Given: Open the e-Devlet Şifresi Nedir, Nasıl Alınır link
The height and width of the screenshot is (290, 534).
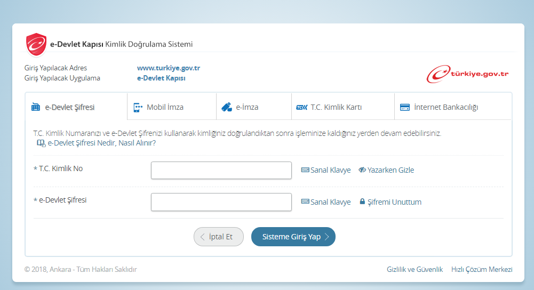Looking at the screenshot, I should coord(101,143).
